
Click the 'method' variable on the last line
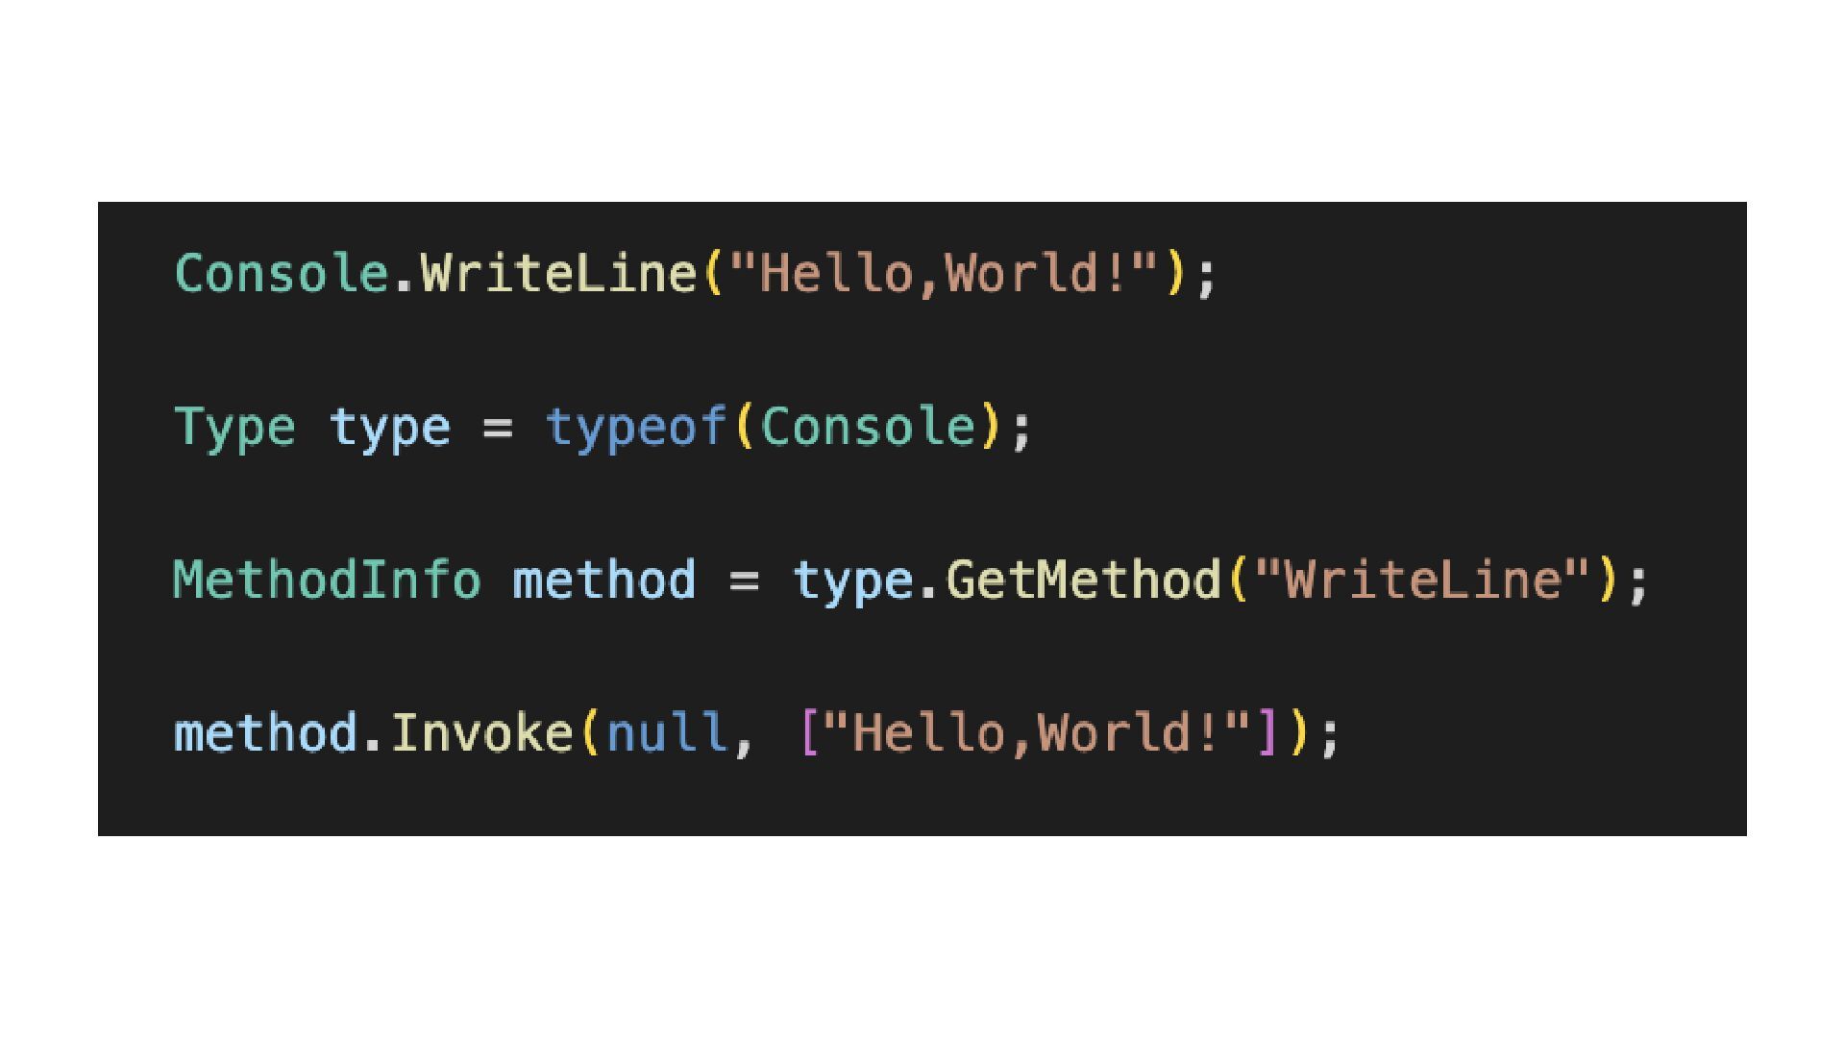click(x=265, y=733)
